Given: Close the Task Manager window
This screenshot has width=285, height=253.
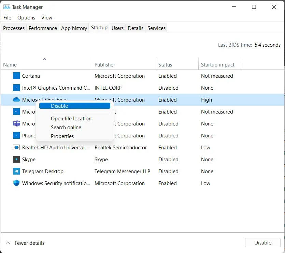Looking at the screenshot, I should click(x=274, y=7).
